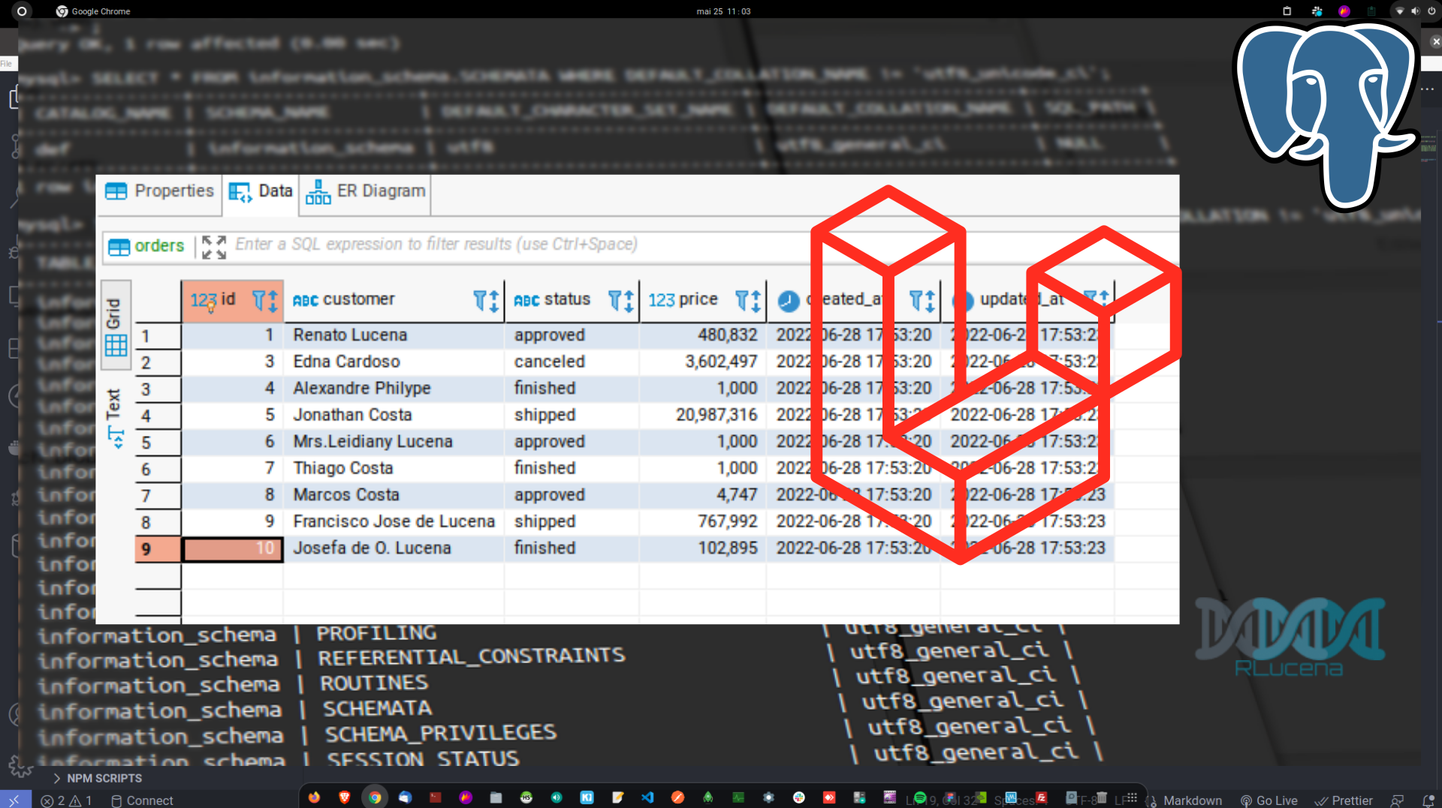Open Slack tray icon in top panel

click(1317, 11)
